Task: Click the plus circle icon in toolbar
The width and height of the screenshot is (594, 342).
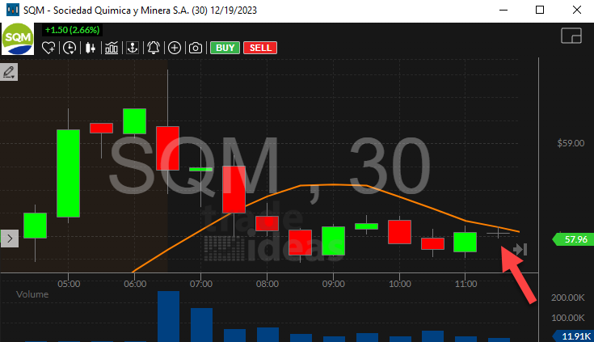Action: pos(175,48)
